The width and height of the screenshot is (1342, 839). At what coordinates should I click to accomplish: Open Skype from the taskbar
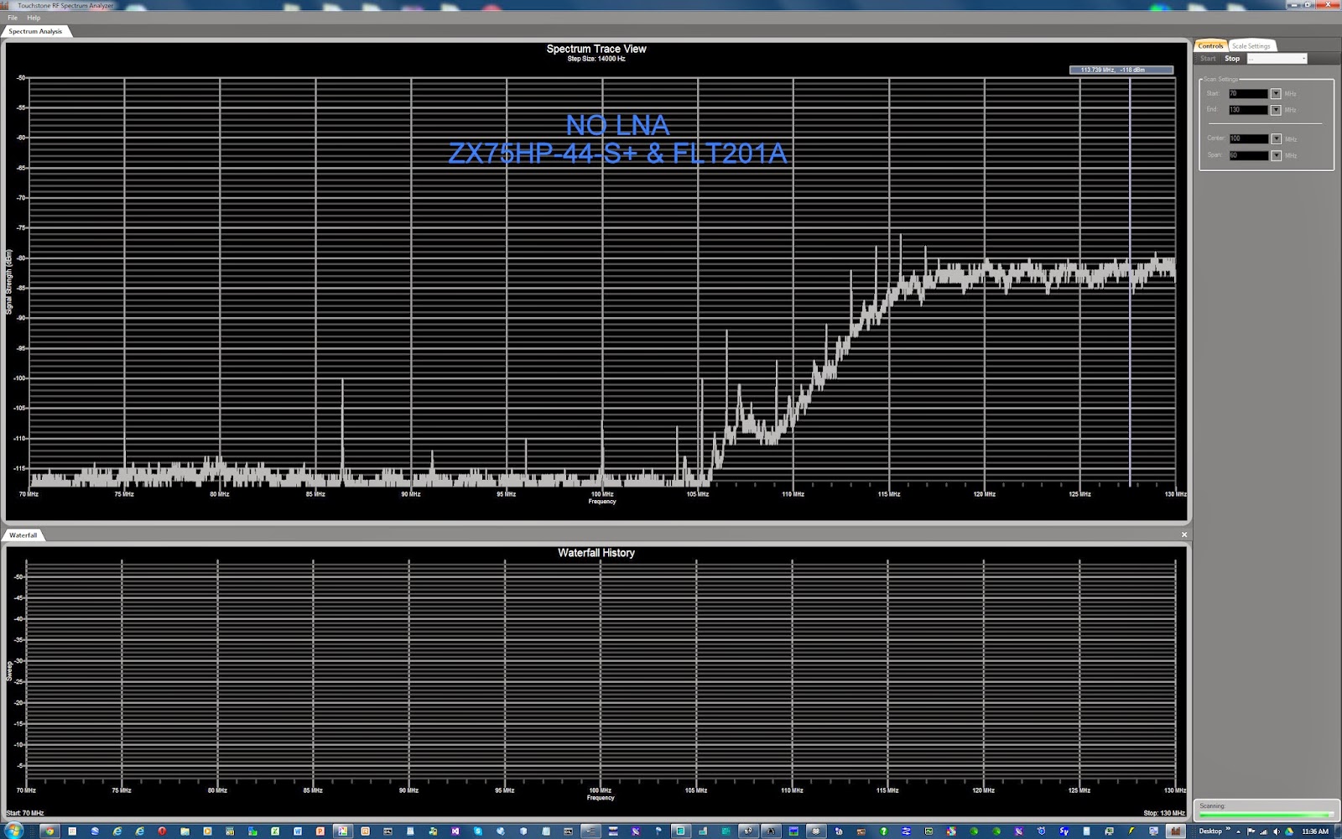[x=478, y=831]
